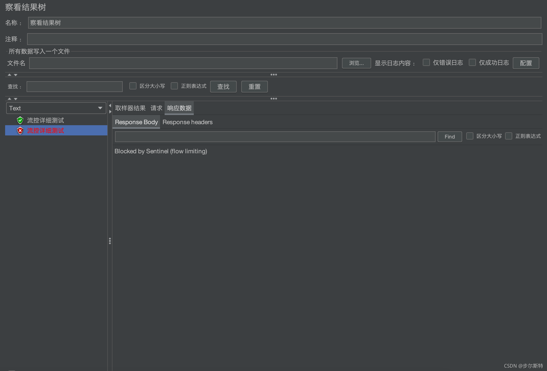Click down arrow below the search row

point(16,99)
